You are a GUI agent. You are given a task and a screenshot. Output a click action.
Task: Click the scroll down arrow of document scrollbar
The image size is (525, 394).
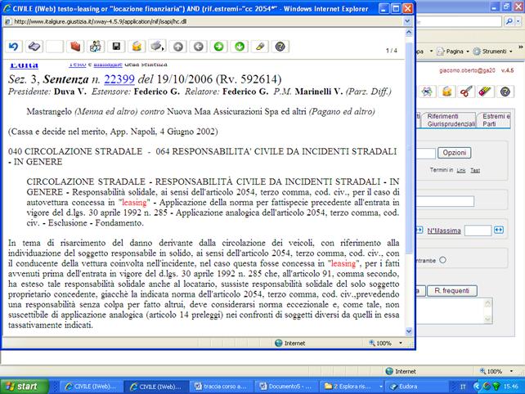tap(409, 331)
